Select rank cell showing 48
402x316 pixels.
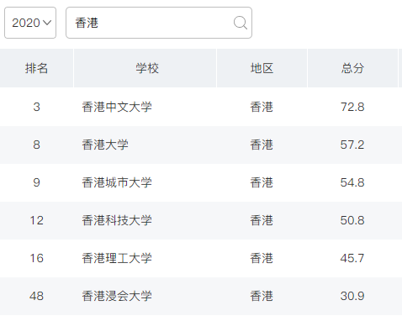click(x=36, y=296)
